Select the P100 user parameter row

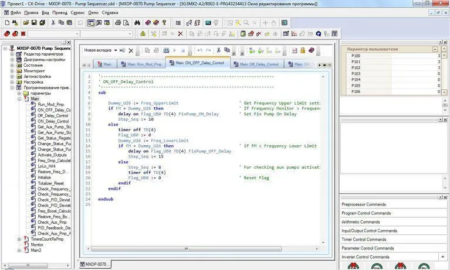(x=356, y=56)
